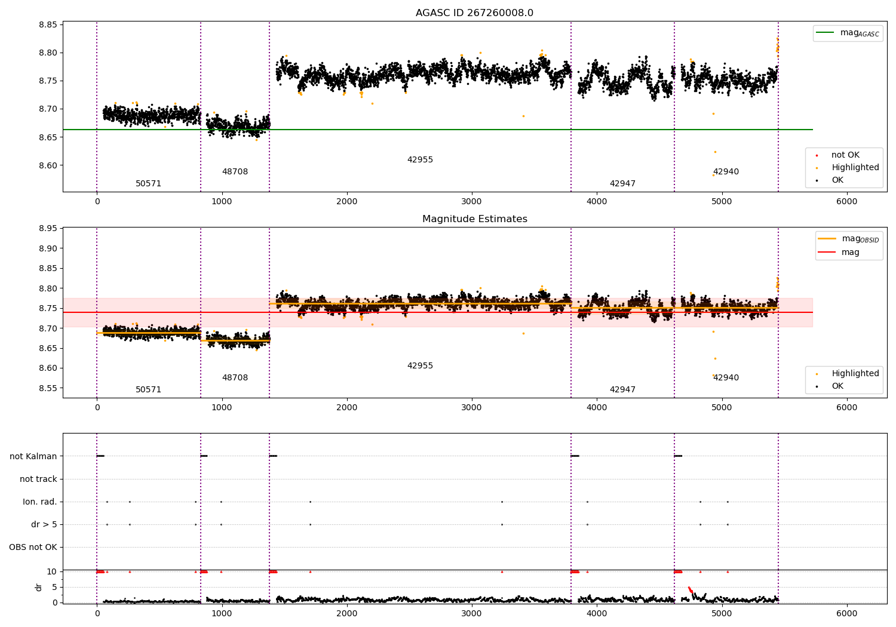The image size is (896, 627).
Task: Click the 10 tick on the dr axis
Action: point(52,572)
